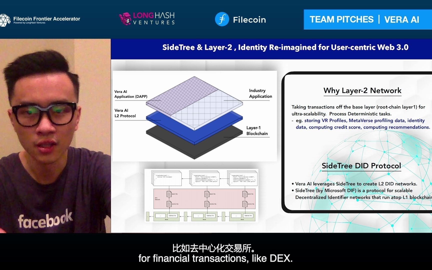Click the speaker's webcam video feed
The width and height of the screenshot is (432, 270).
tap(55, 136)
